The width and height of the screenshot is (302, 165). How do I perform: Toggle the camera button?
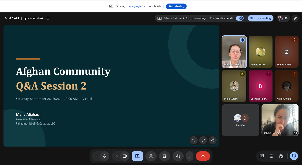[125, 156]
